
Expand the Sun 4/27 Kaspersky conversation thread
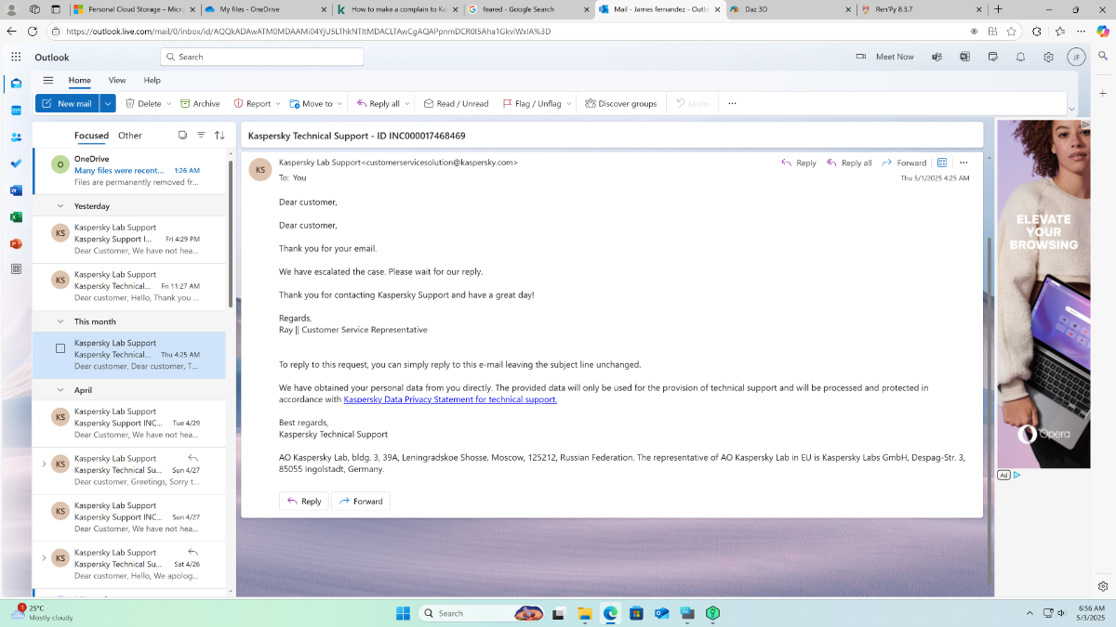[44, 464]
